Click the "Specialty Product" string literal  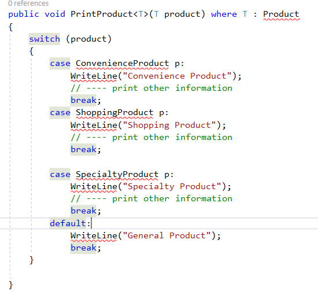pyautogui.click(x=172, y=186)
